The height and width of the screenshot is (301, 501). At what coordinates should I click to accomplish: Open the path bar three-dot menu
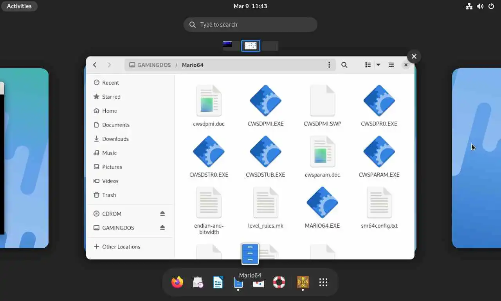coord(329,65)
